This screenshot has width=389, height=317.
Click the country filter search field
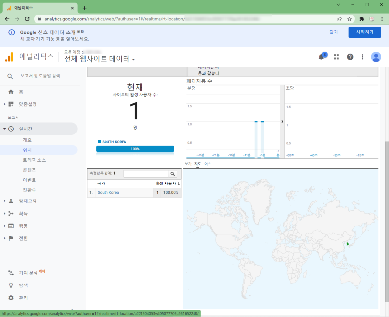145,174
